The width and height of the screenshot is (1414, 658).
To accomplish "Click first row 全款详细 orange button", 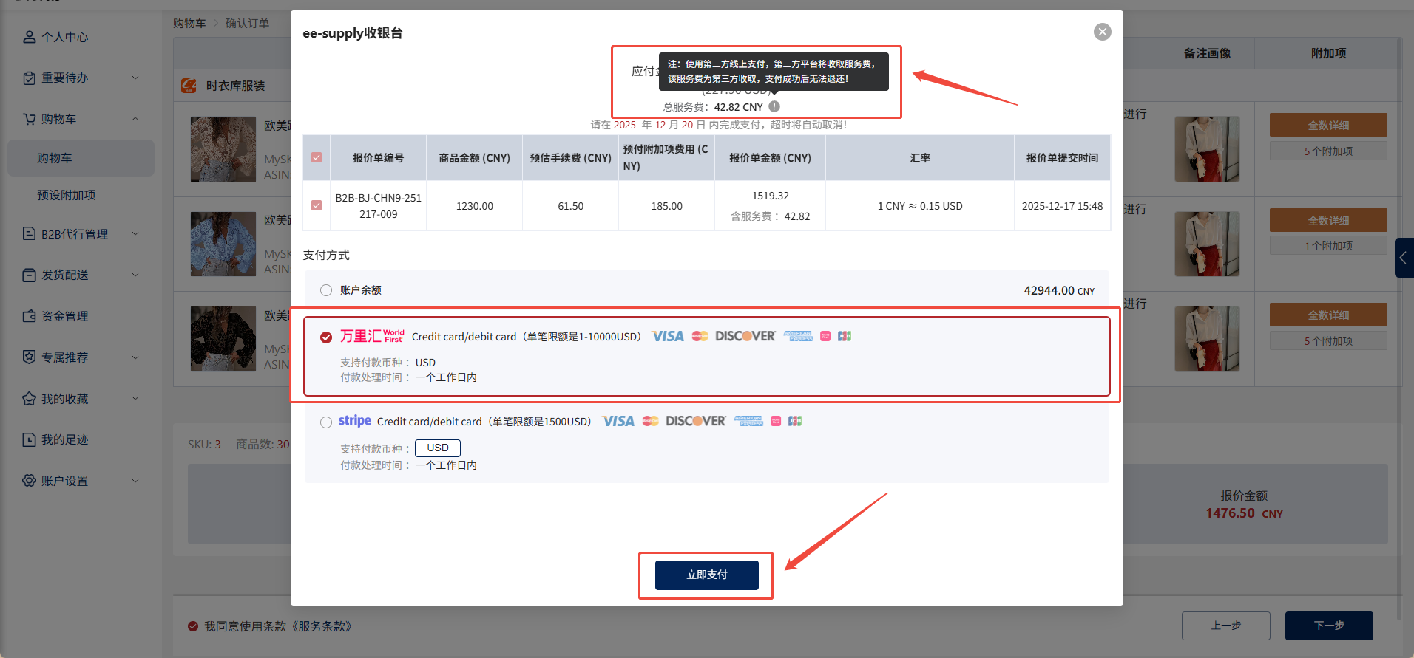I will pyautogui.click(x=1328, y=125).
